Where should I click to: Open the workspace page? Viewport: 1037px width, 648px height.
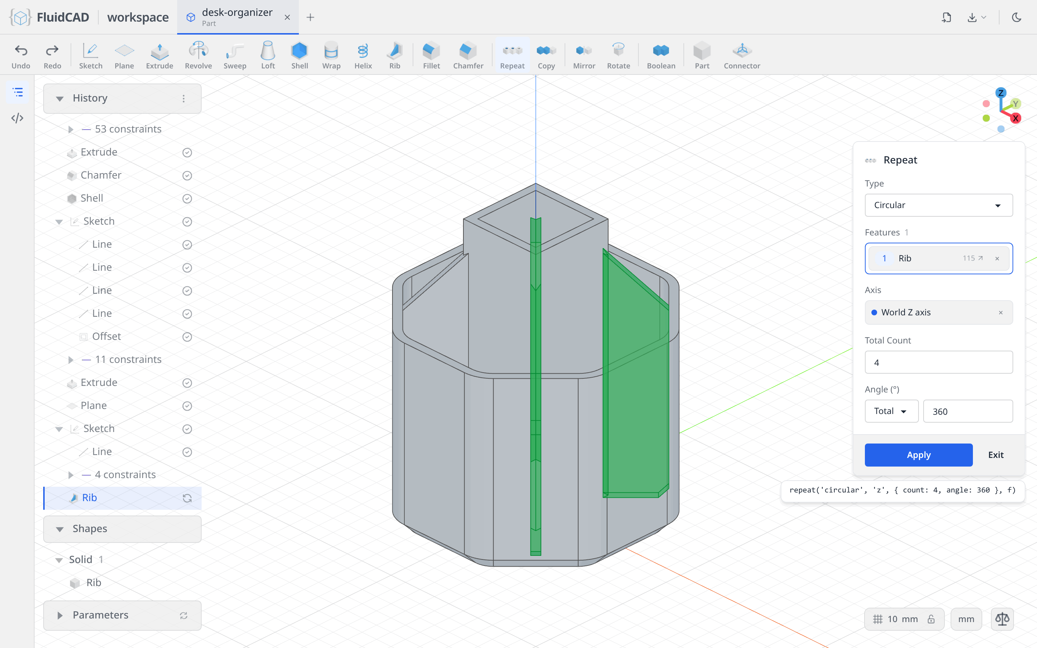(138, 17)
